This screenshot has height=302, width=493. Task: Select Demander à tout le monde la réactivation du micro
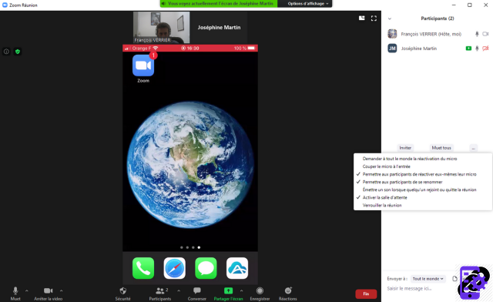coord(410,159)
